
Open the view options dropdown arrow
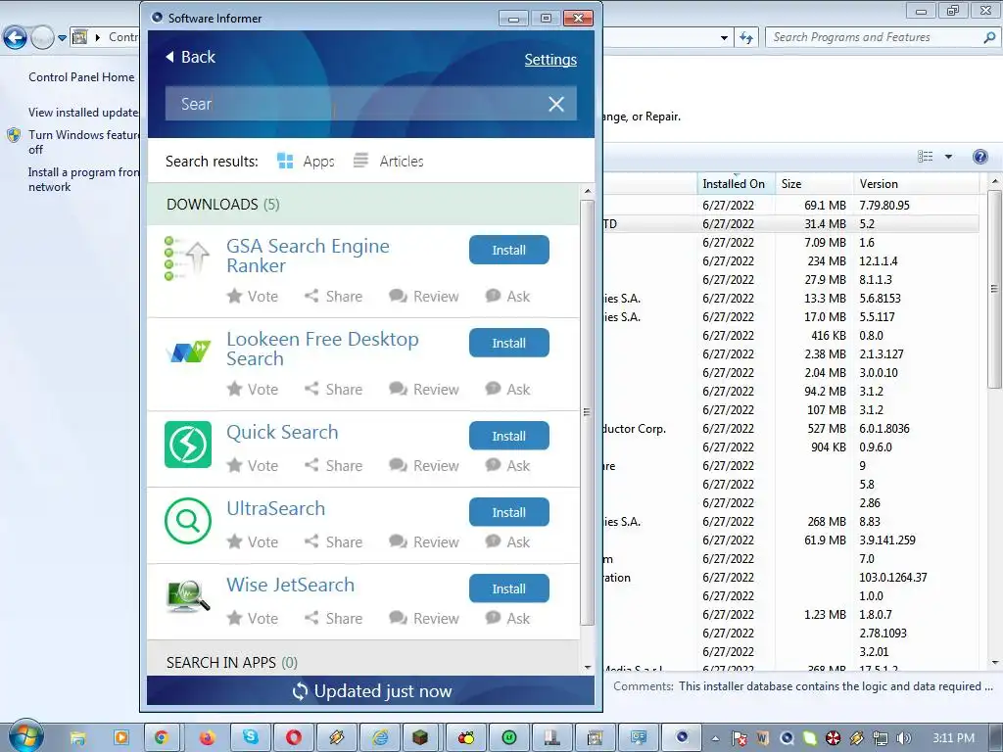pos(948,157)
